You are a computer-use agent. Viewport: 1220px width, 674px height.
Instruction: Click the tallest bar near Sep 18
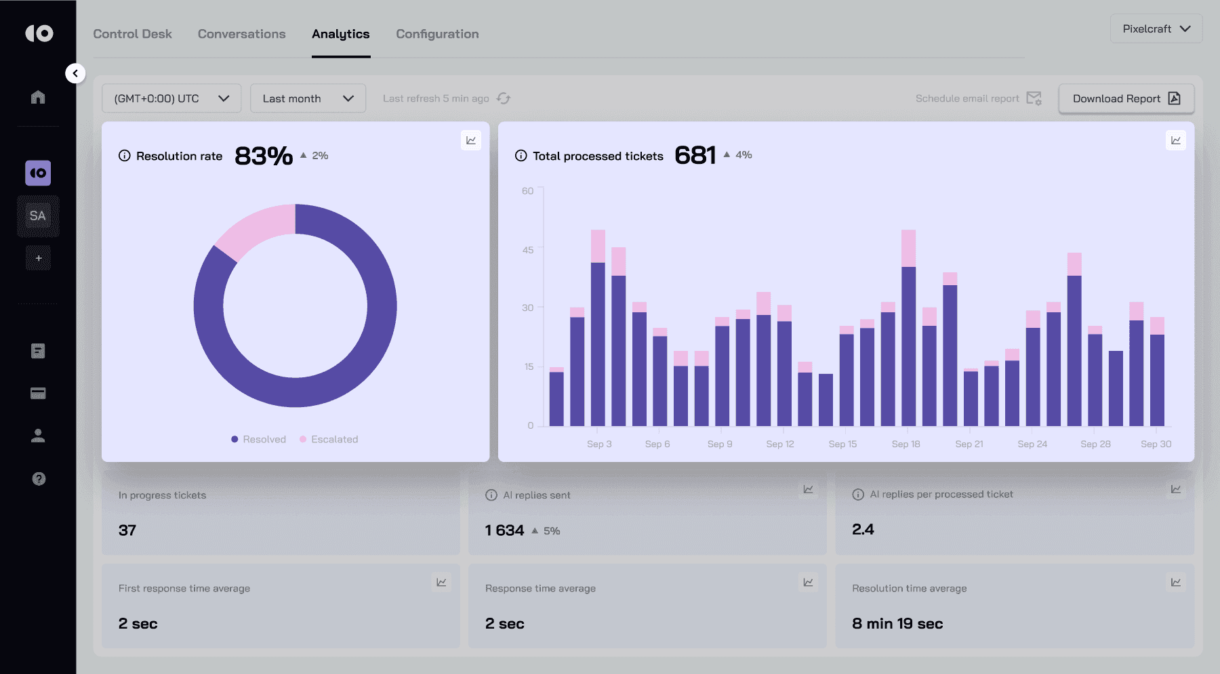click(x=907, y=325)
